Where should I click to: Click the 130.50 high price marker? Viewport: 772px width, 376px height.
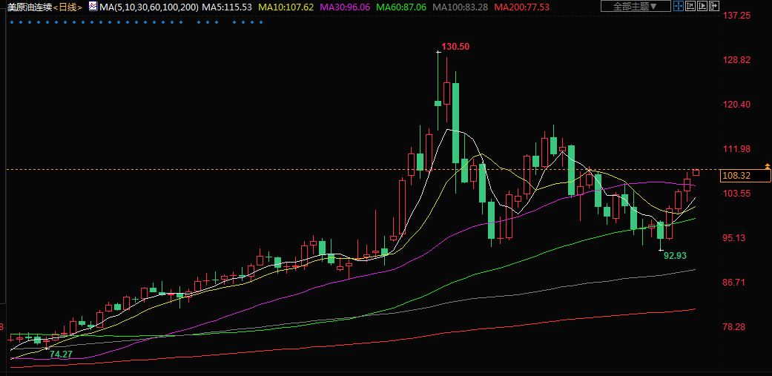455,47
